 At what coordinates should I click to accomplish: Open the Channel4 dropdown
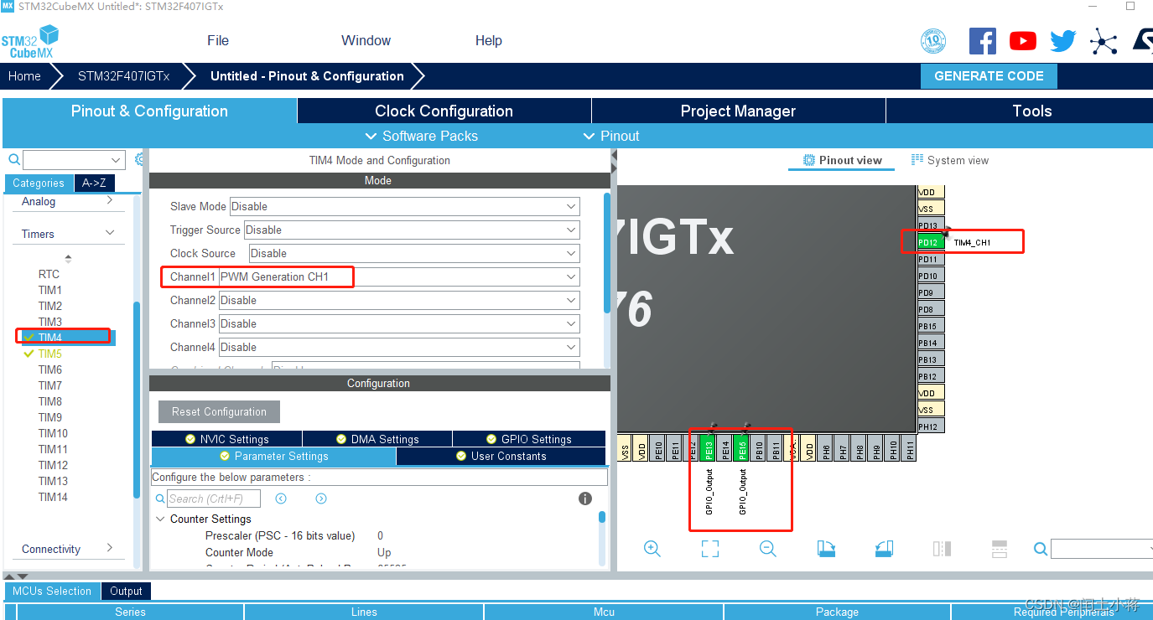click(x=399, y=347)
